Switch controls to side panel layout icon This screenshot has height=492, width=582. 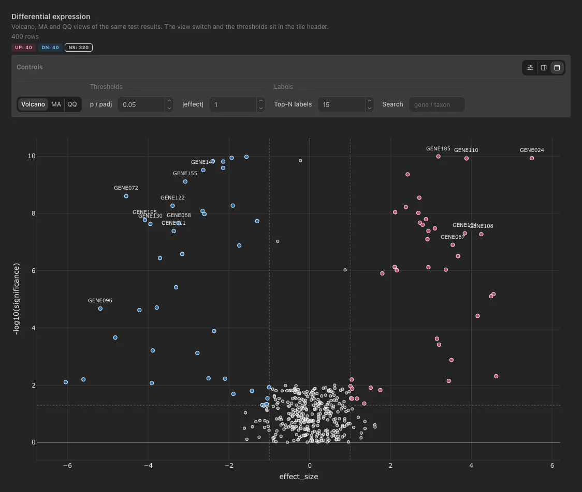(543, 68)
